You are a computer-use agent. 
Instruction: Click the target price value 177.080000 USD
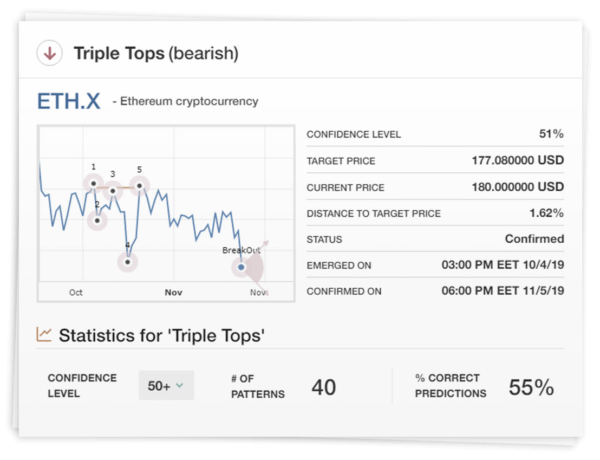[x=518, y=160]
